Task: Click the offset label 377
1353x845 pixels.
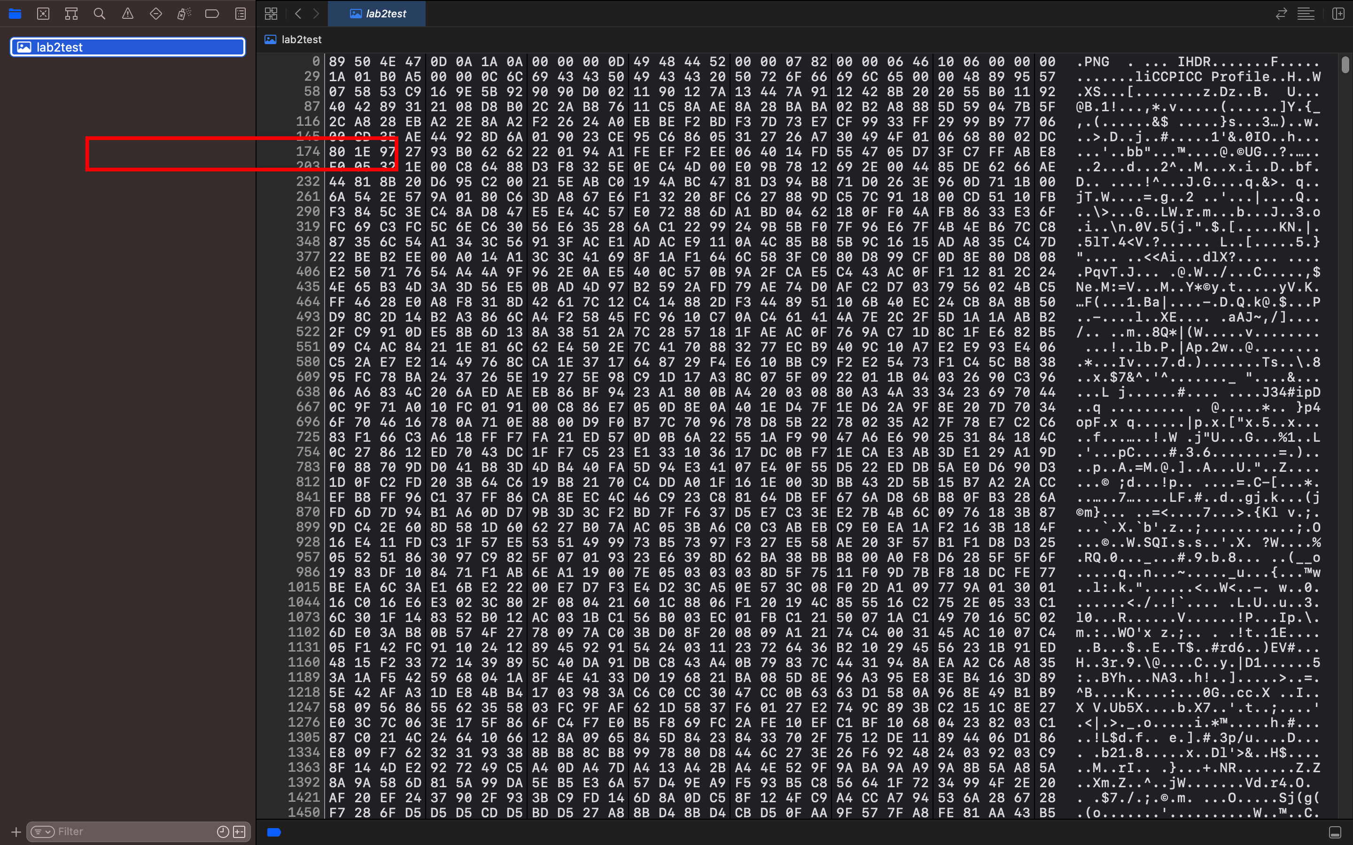Action: [x=308, y=256]
